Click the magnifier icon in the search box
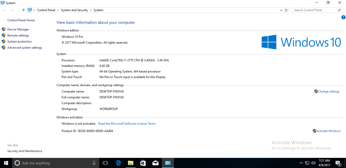Viewport: 346px width, 168px height. (339, 10)
